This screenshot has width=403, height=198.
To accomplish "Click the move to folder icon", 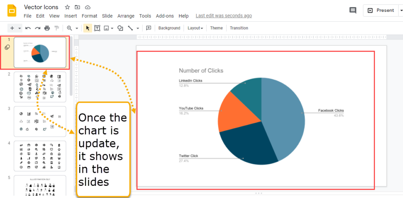I will pos(78,7).
